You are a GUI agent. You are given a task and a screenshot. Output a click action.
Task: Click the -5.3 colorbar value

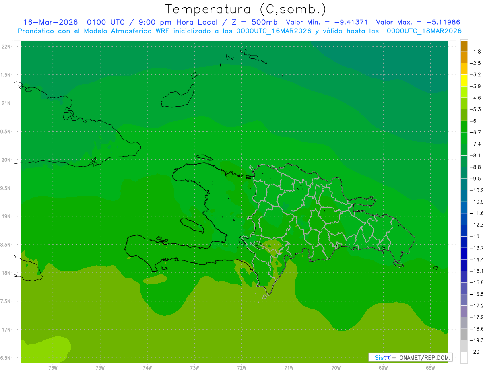click(x=475, y=109)
